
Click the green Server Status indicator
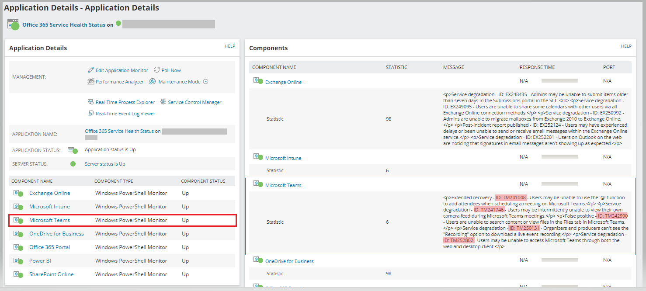coord(73,164)
